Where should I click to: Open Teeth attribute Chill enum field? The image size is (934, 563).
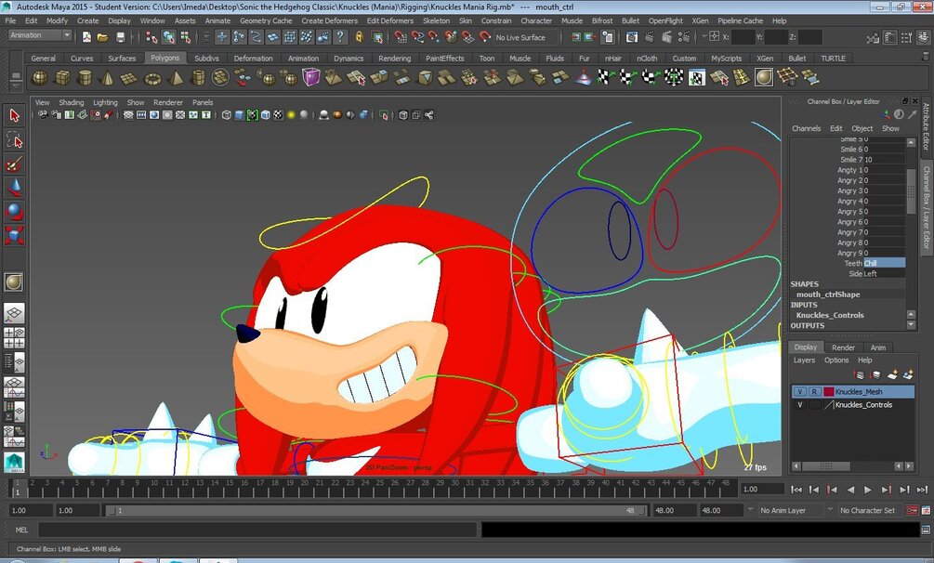pyautogui.click(x=884, y=263)
